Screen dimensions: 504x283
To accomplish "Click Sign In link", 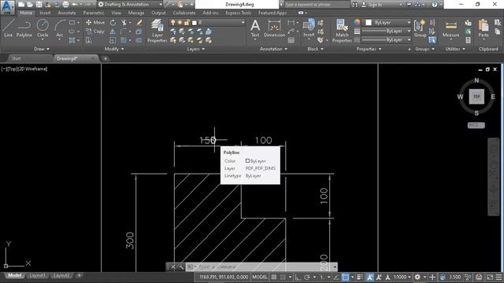I will tap(375, 5).
